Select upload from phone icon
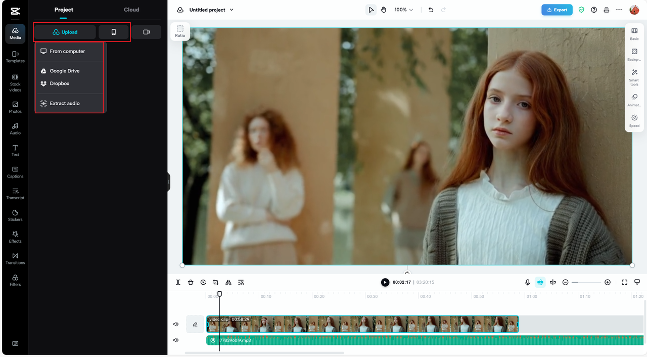 pyautogui.click(x=113, y=32)
